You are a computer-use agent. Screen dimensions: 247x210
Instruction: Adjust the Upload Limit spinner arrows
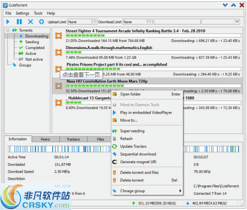click(95, 21)
